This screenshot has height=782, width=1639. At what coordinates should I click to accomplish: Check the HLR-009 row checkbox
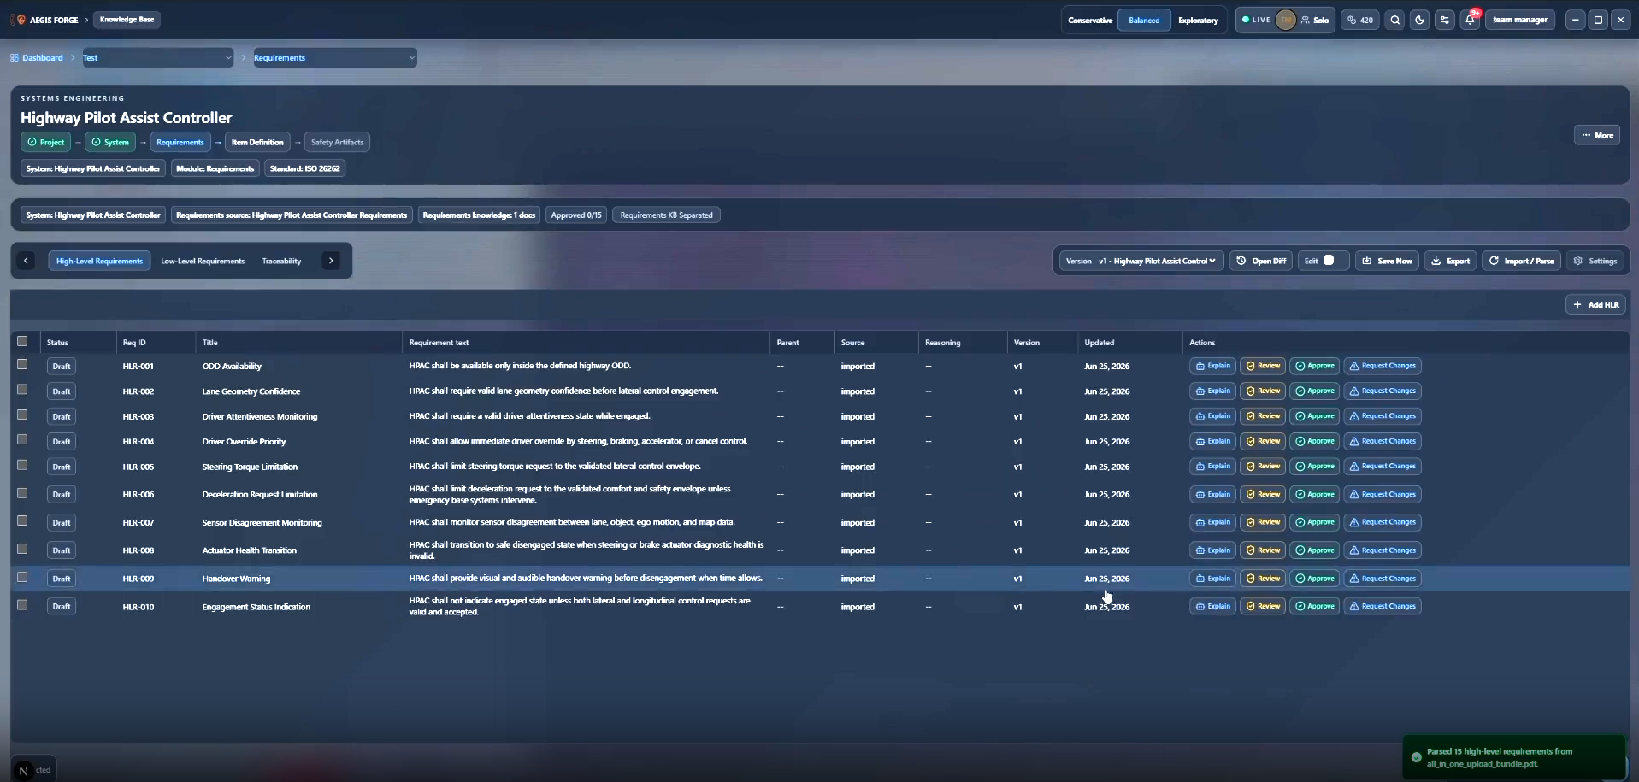(x=22, y=577)
